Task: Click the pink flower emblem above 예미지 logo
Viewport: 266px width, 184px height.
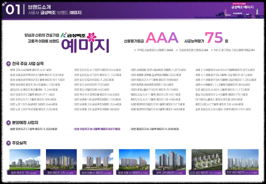Action: pos(92,37)
